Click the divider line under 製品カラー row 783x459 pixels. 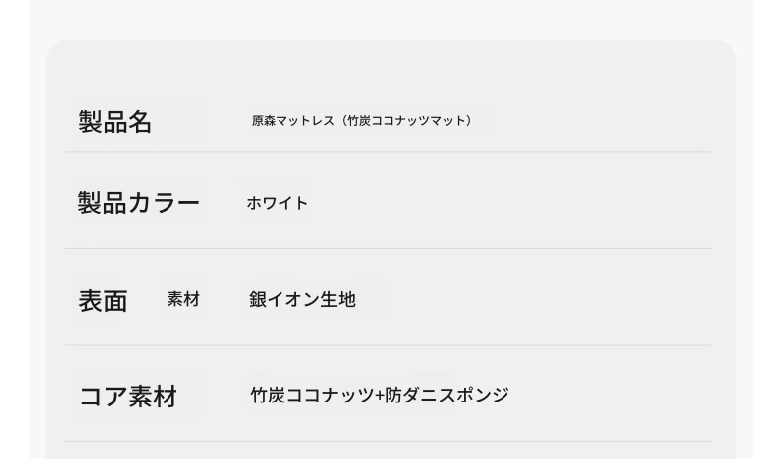click(x=389, y=248)
